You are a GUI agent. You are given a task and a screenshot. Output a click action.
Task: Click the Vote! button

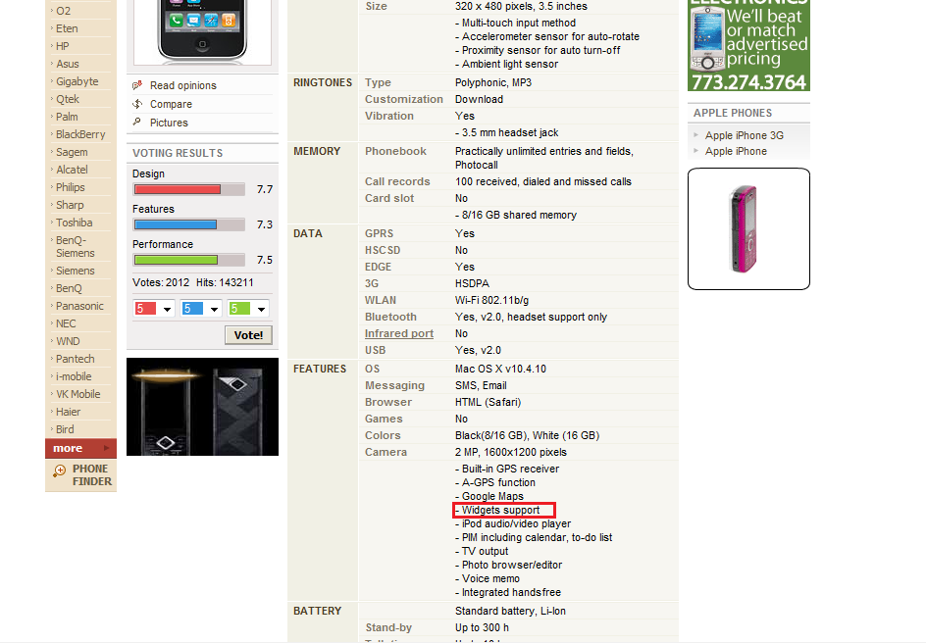[x=248, y=335]
